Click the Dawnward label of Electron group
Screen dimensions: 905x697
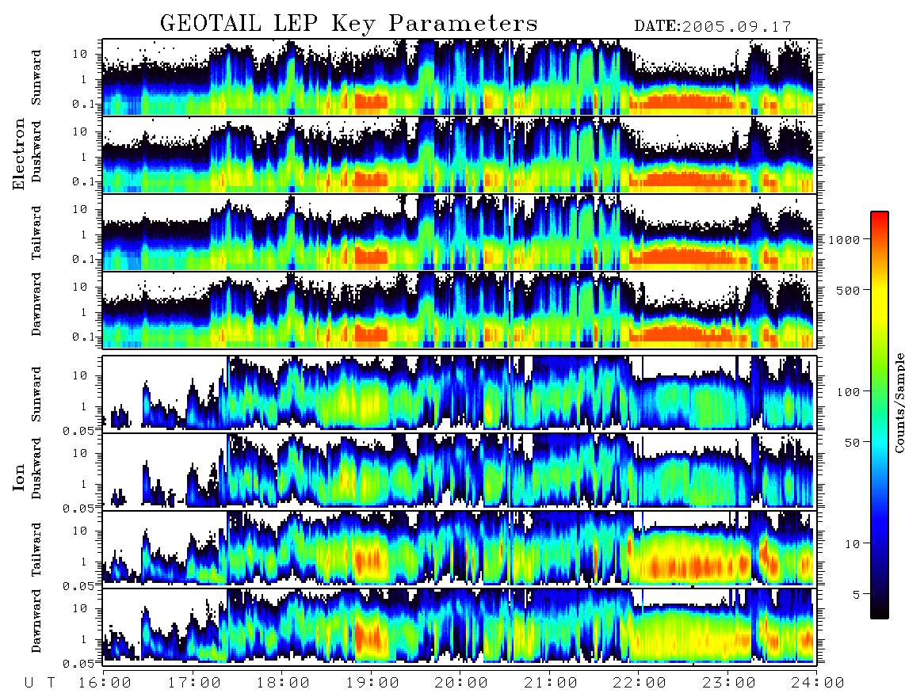pos(36,304)
